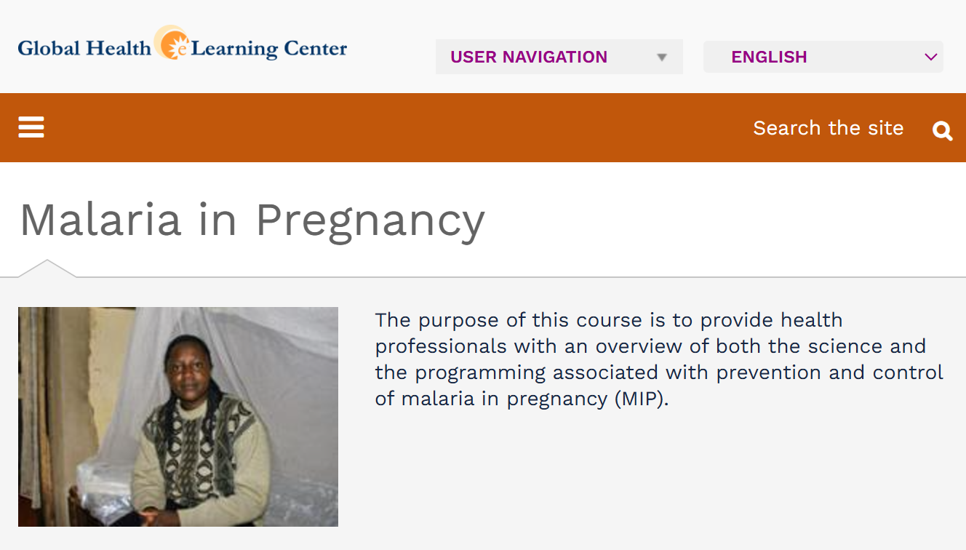Click "Global Health" in the site logo
The height and width of the screenshot is (550, 966).
click(84, 49)
